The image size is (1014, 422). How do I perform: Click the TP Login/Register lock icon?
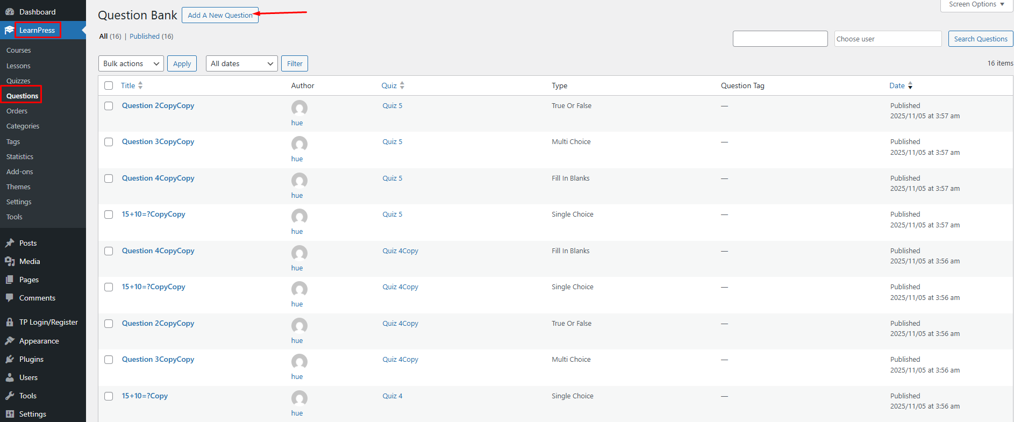point(10,322)
